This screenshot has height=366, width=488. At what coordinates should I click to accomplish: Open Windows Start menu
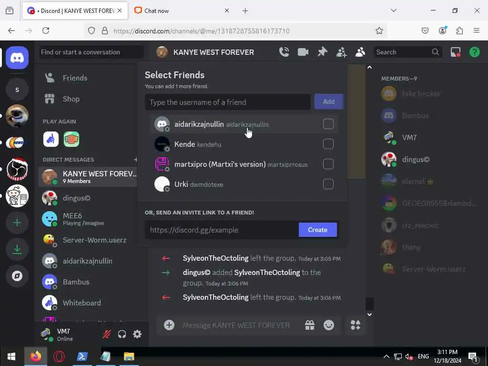point(11,356)
